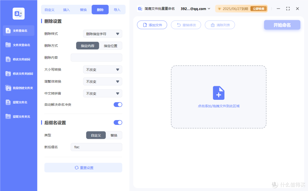Open 修改文件夹时间 in the sidebar

19,74
